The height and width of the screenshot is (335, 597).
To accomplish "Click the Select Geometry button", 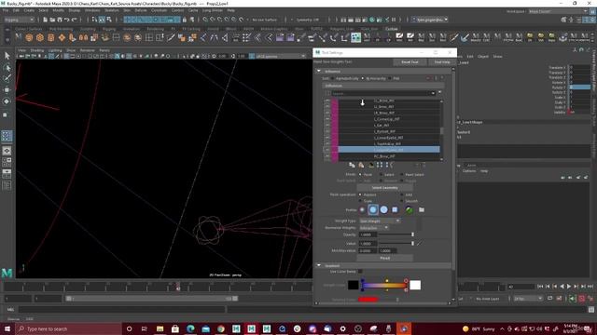I will 384,188.
